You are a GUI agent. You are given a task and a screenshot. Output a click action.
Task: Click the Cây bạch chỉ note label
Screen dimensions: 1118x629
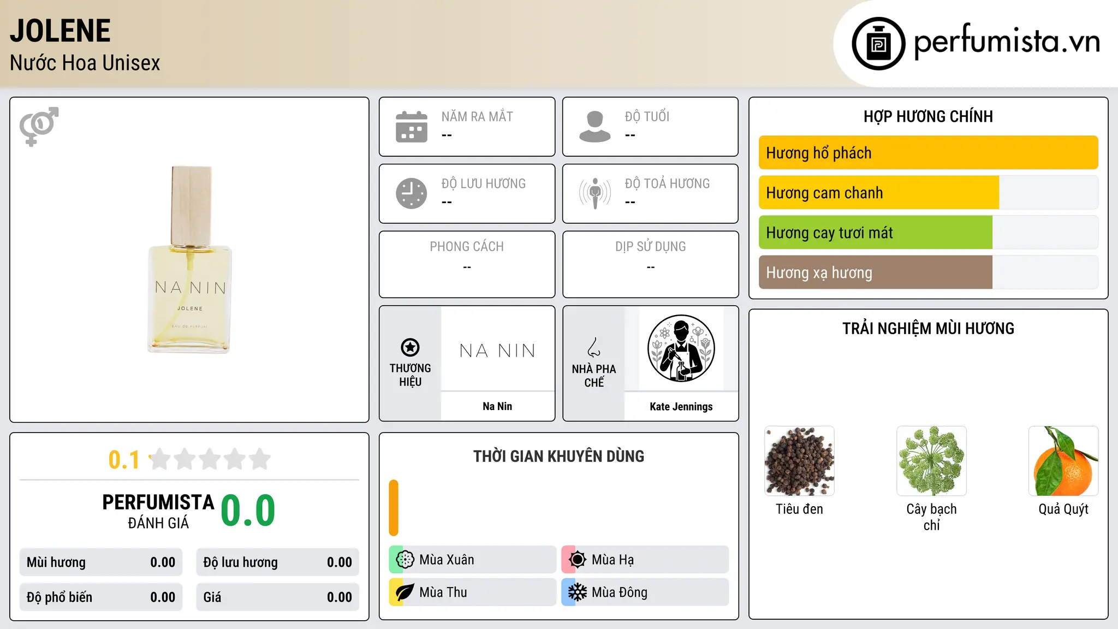coord(931,517)
